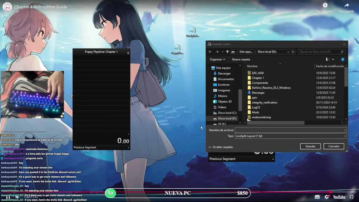Select Música in the navigation pane
Image resolution: width=359 pixels, height=202 pixels.
coord(222,96)
